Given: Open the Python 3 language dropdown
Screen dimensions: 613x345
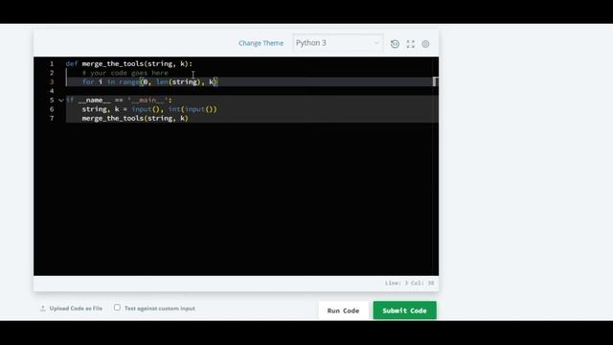Looking at the screenshot, I should pos(338,43).
